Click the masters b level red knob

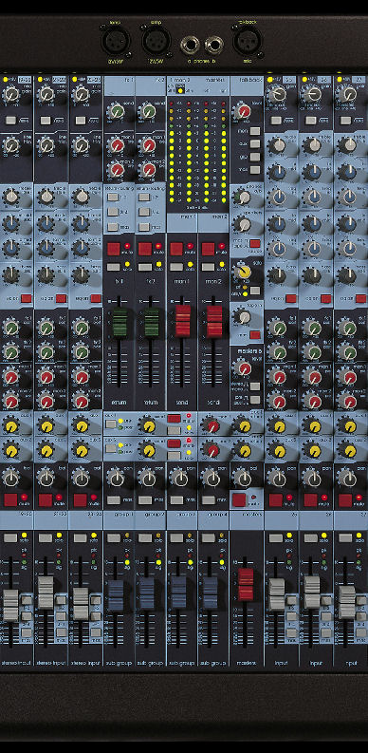244,368
